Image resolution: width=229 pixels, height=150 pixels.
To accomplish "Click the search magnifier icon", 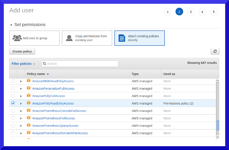I will [45, 63].
